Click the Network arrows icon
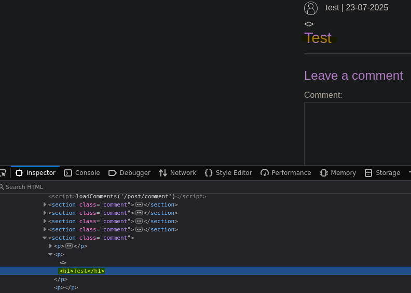Viewport: 411px width, 293px height. click(x=163, y=173)
